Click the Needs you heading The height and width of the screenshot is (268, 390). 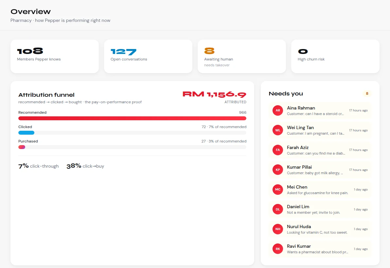286,94
